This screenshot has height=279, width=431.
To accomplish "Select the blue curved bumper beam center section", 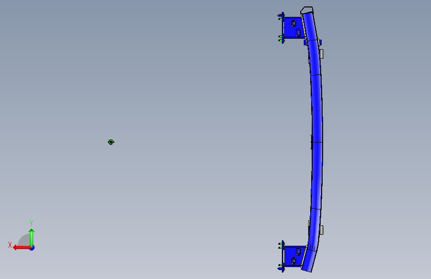I will pyautogui.click(x=317, y=142).
